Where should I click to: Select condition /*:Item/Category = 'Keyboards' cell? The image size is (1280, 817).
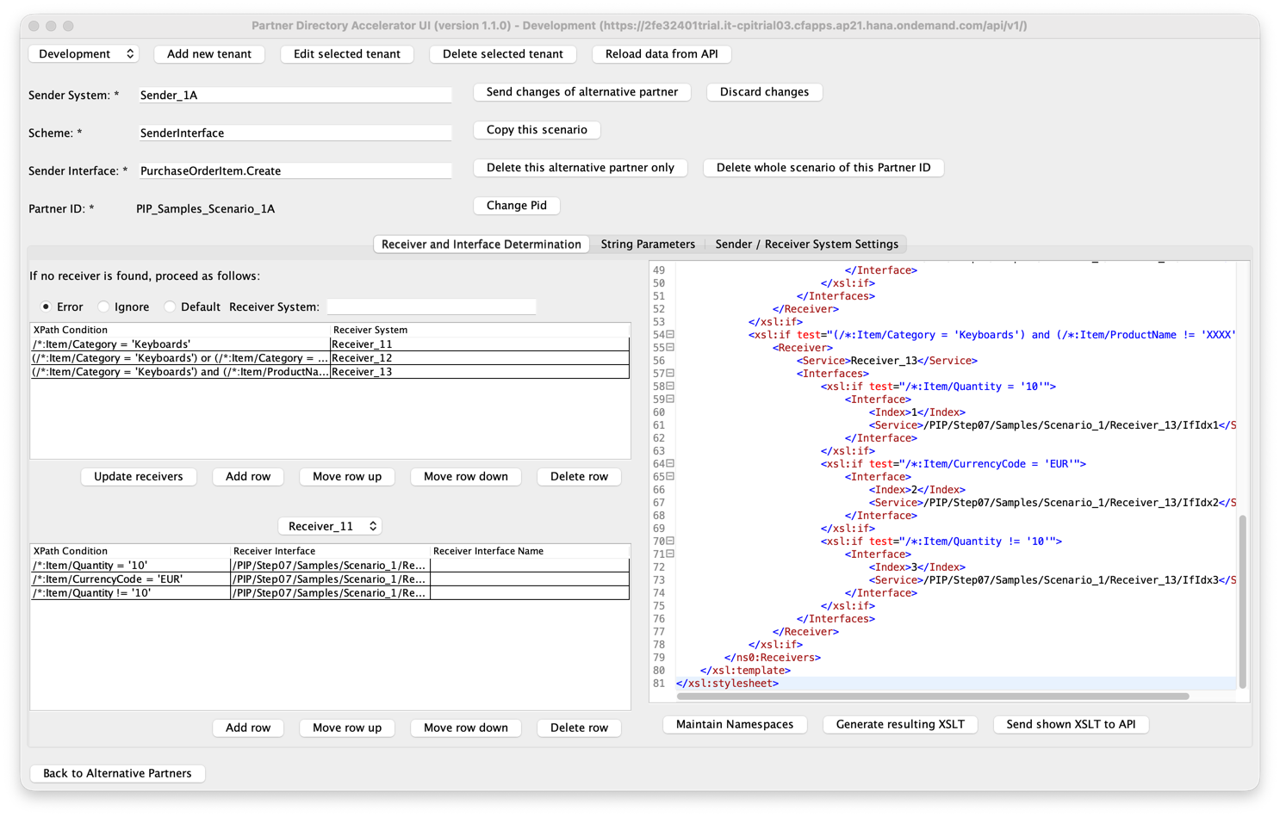click(x=181, y=344)
